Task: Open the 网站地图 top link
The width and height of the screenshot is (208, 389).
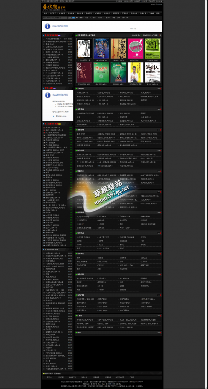Action: pos(152,1)
